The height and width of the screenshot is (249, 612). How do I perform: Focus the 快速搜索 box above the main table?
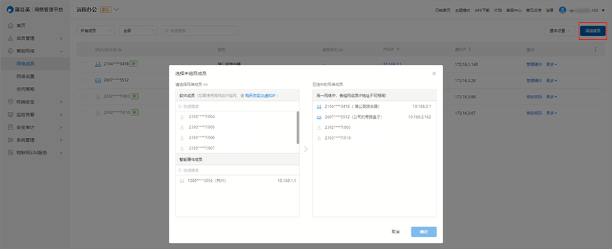point(200,31)
